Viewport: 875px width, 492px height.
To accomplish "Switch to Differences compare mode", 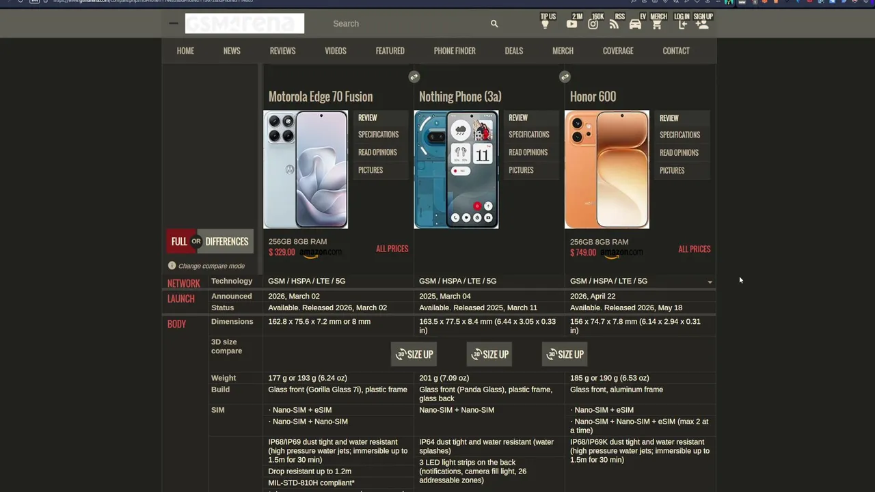I will [x=227, y=241].
